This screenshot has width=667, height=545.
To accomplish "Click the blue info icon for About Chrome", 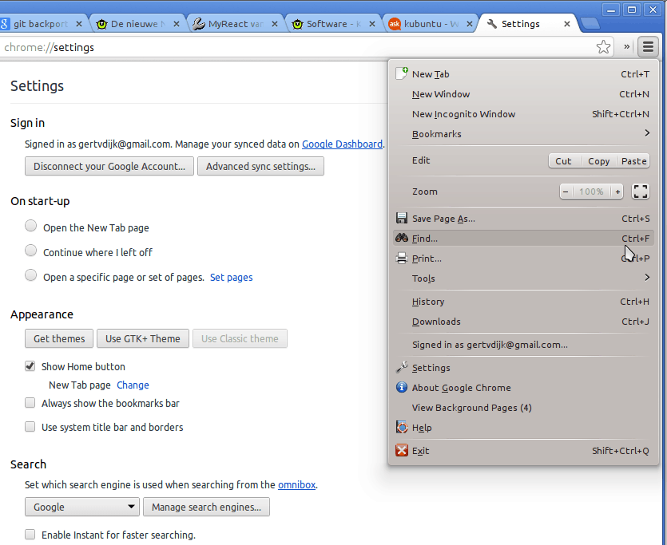I will click(402, 387).
